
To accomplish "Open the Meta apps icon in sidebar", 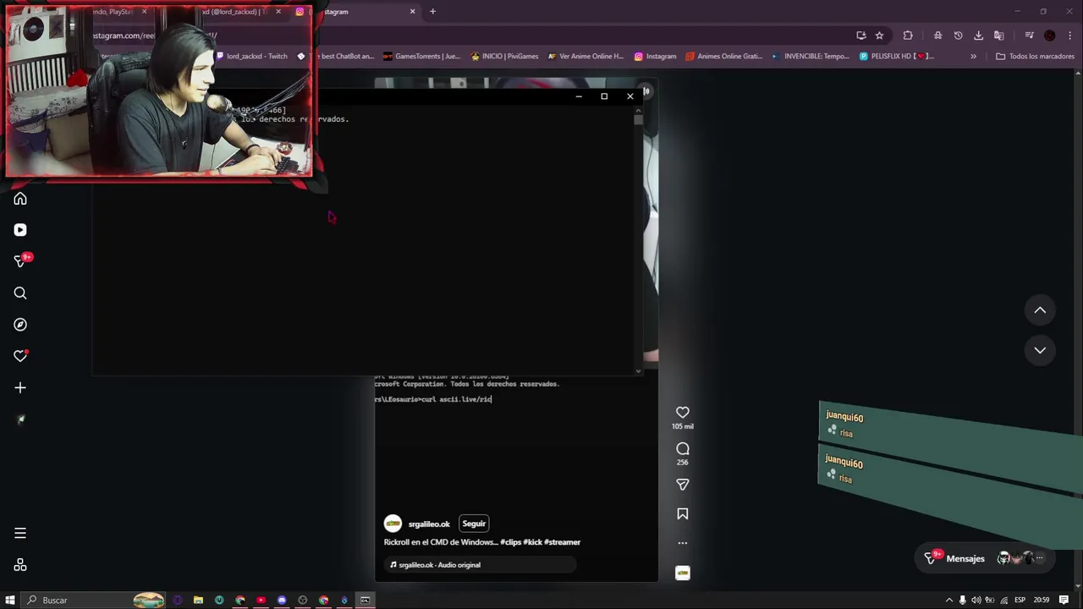I will click(20, 565).
